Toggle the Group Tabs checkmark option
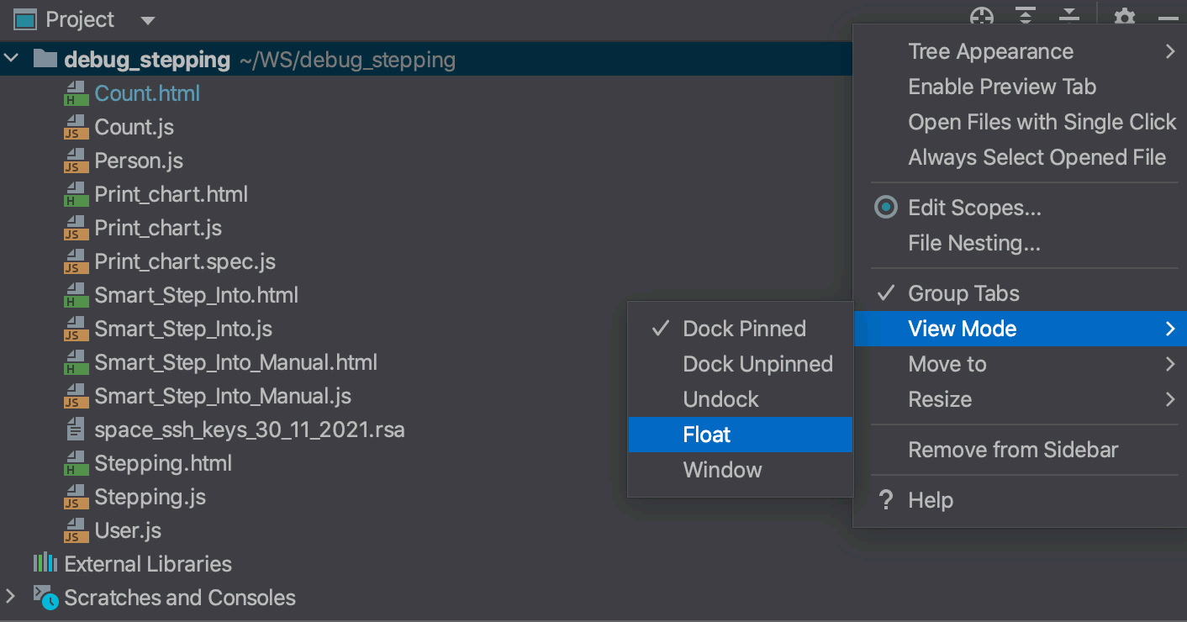Image resolution: width=1187 pixels, height=622 pixels. click(963, 293)
